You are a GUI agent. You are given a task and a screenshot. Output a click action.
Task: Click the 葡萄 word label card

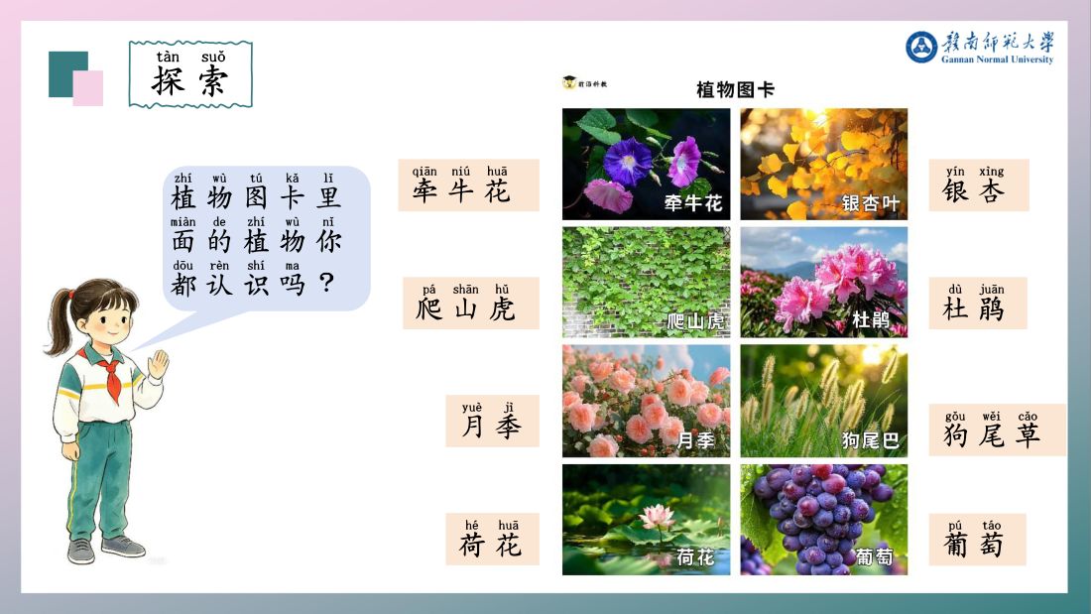pyautogui.click(x=978, y=539)
